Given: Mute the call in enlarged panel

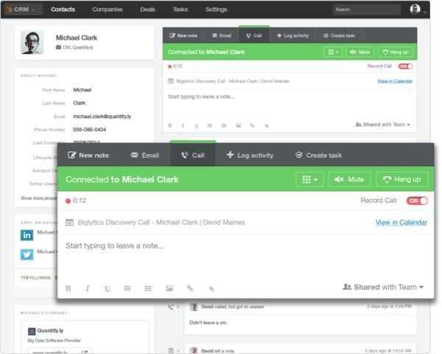Looking at the screenshot, I should pos(349,179).
